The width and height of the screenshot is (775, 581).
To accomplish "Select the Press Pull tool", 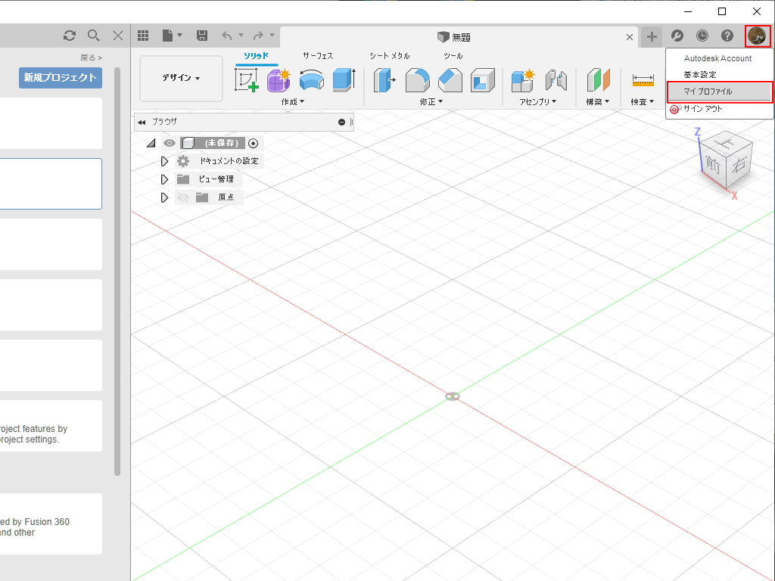I will coord(384,80).
